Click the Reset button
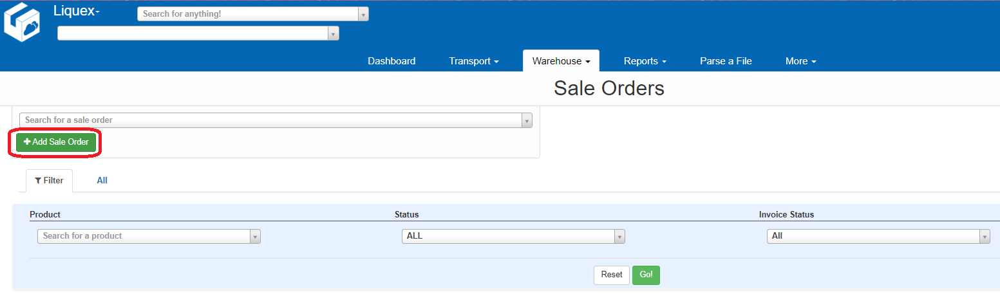 611,275
